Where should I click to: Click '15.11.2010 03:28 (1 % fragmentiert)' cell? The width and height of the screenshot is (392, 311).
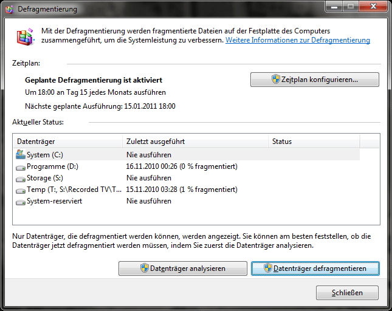182,190
